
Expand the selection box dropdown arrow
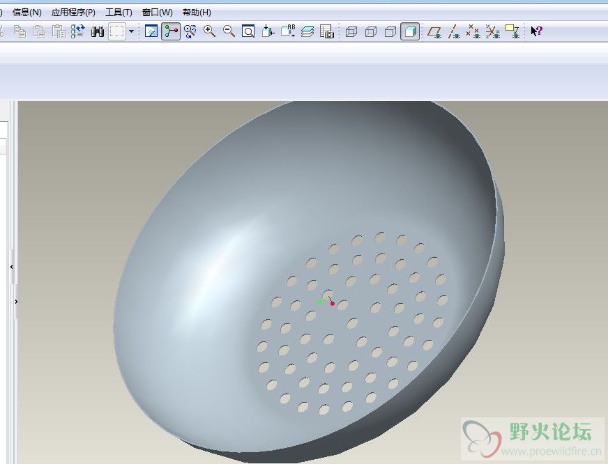tap(131, 31)
